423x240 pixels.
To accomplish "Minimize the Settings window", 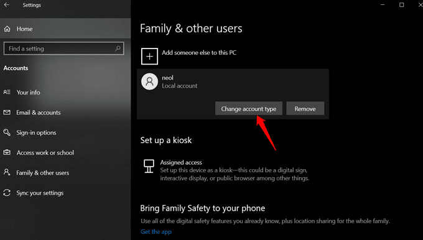I will [383, 5].
